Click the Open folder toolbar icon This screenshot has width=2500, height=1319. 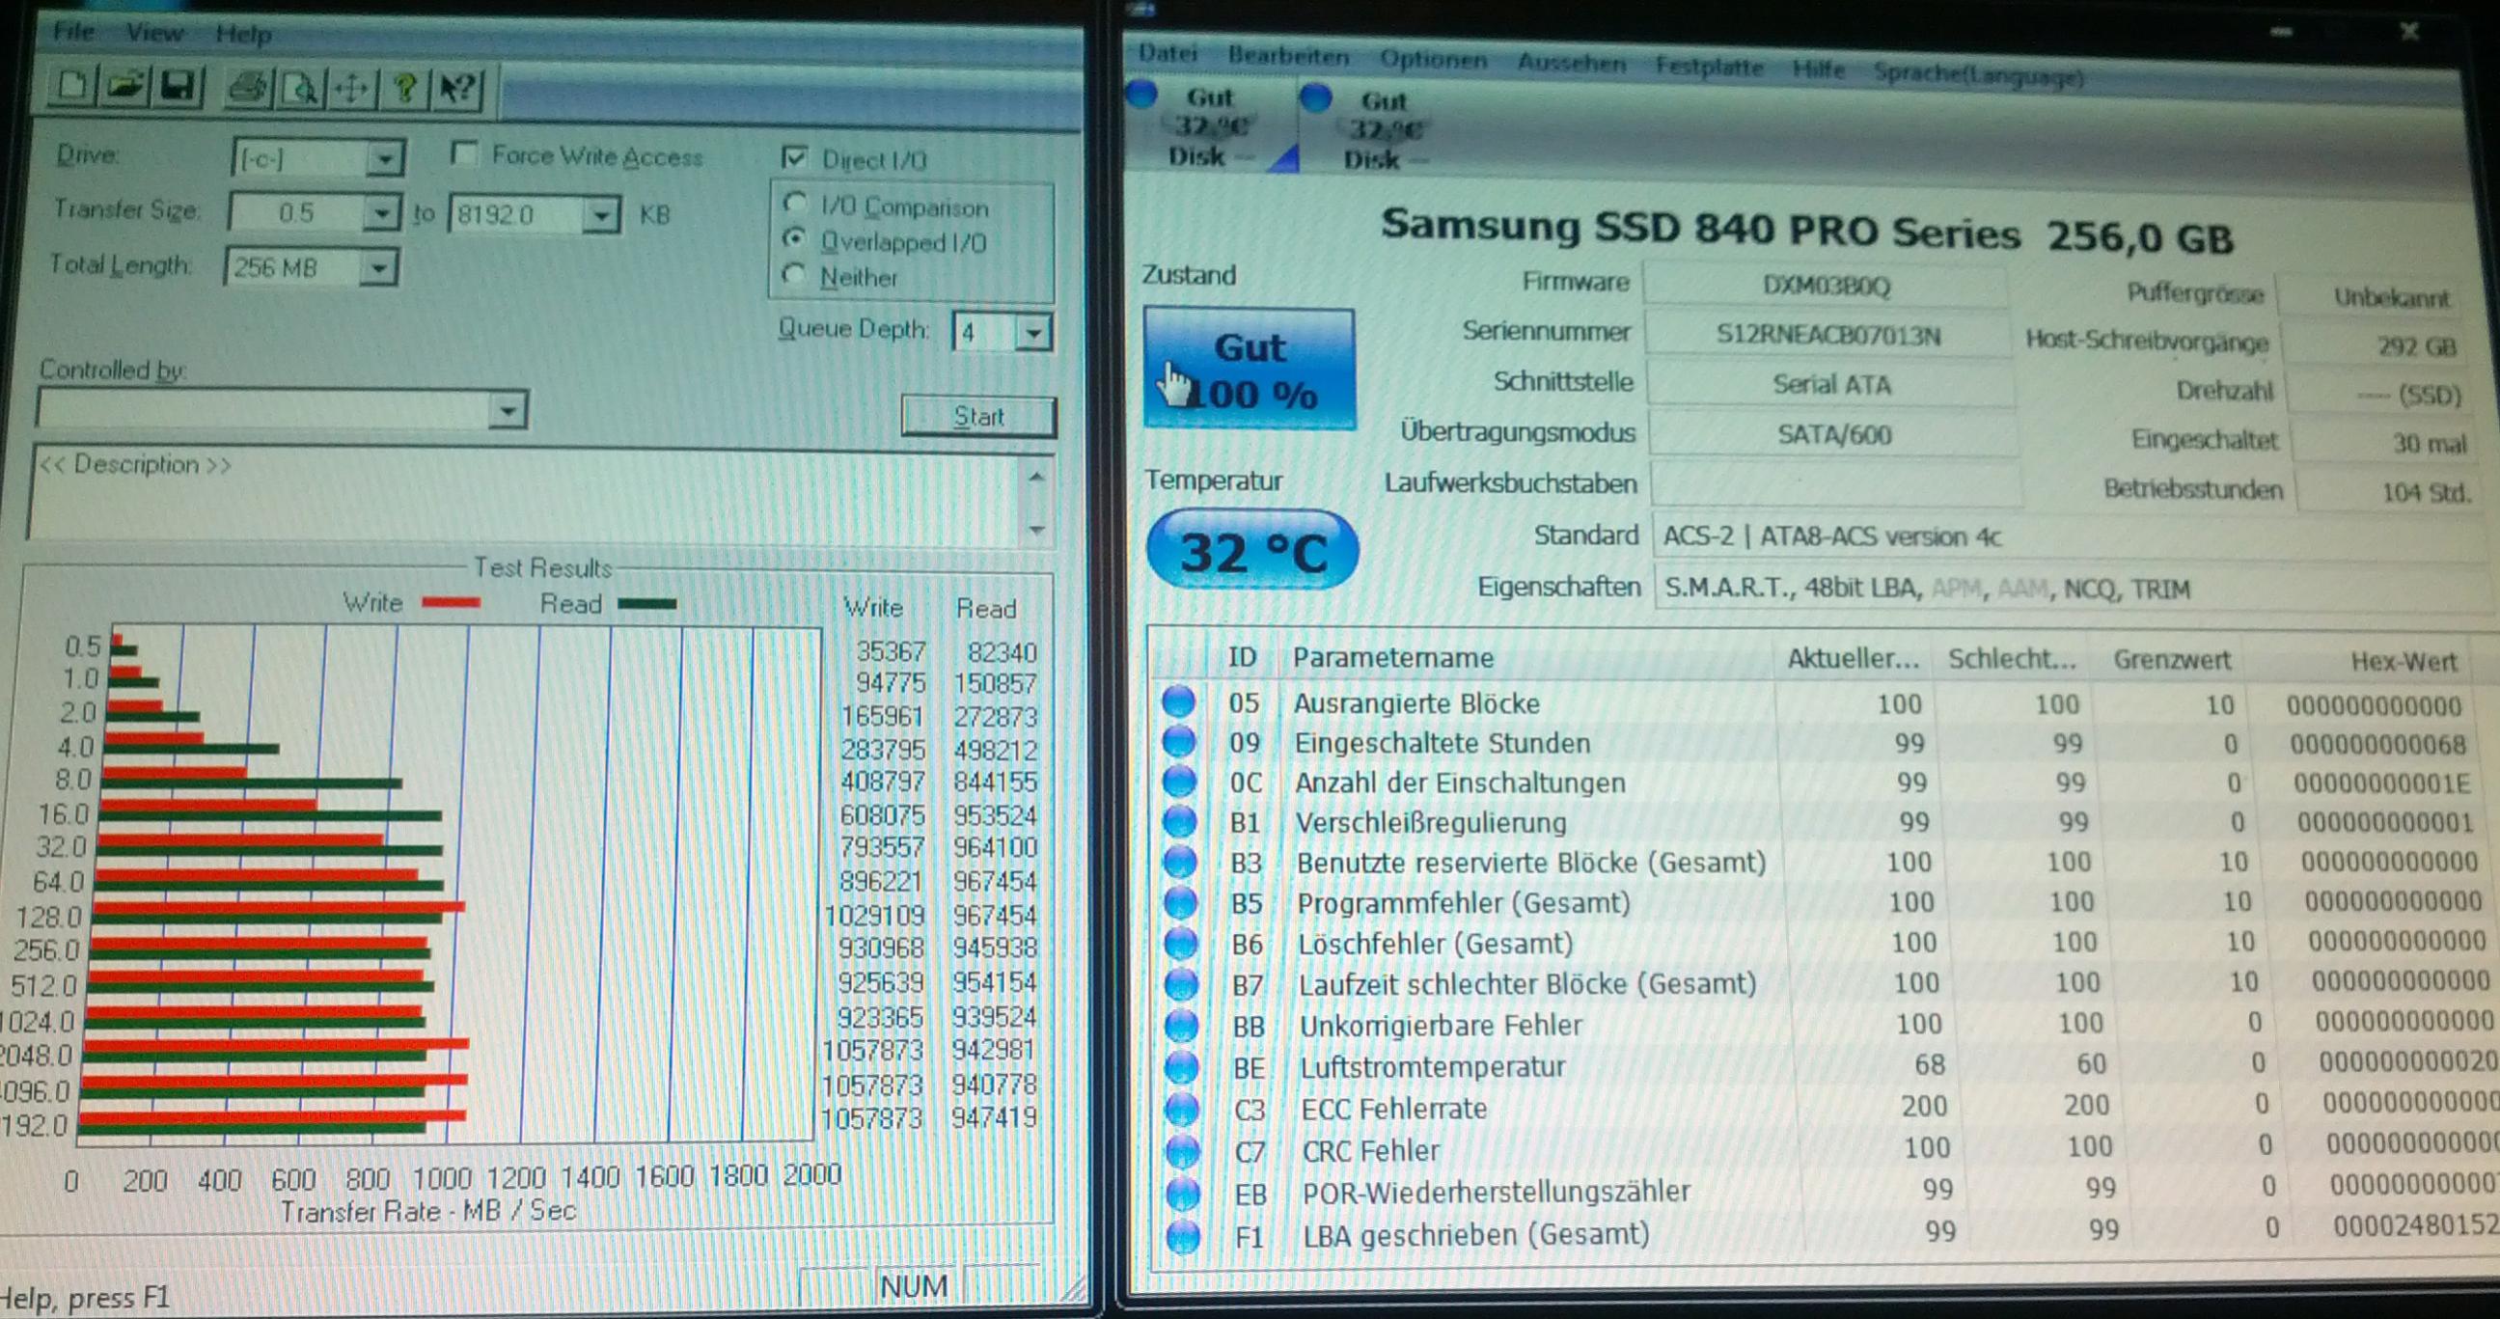click(126, 88)
